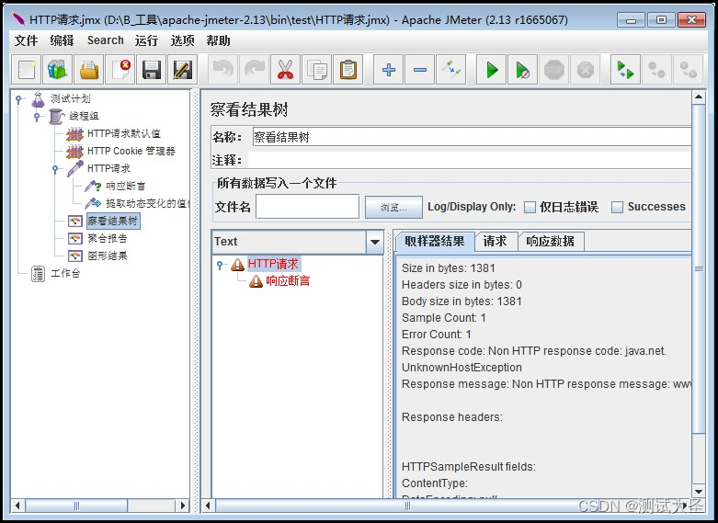Open the 编辑 menu
This screenshot has width=718, height=523.
(62, 40)
